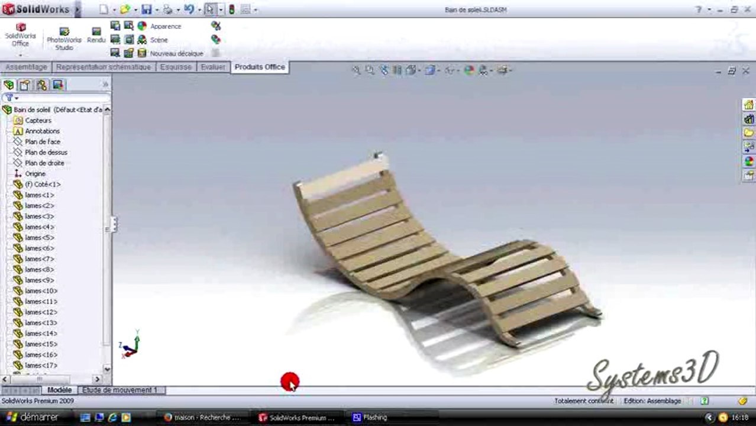Open the Design Library task pane icon
Screen dimensions: 756x426
point(749,119)
